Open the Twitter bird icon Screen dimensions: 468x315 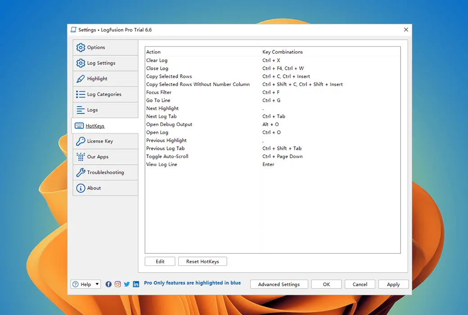[127, 284]
